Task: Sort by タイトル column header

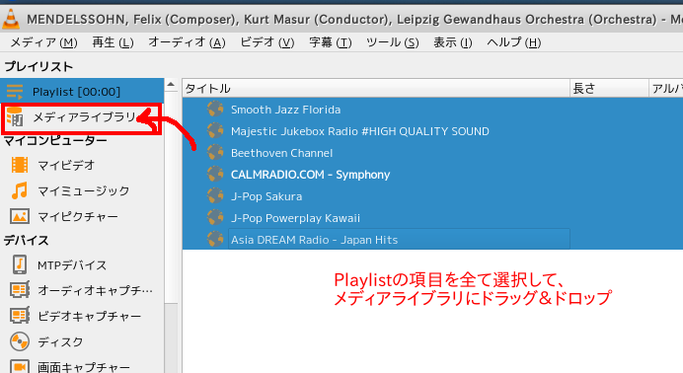Action: tap(376, 89)
